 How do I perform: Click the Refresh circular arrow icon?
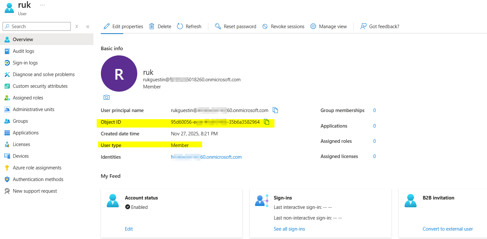180,26
